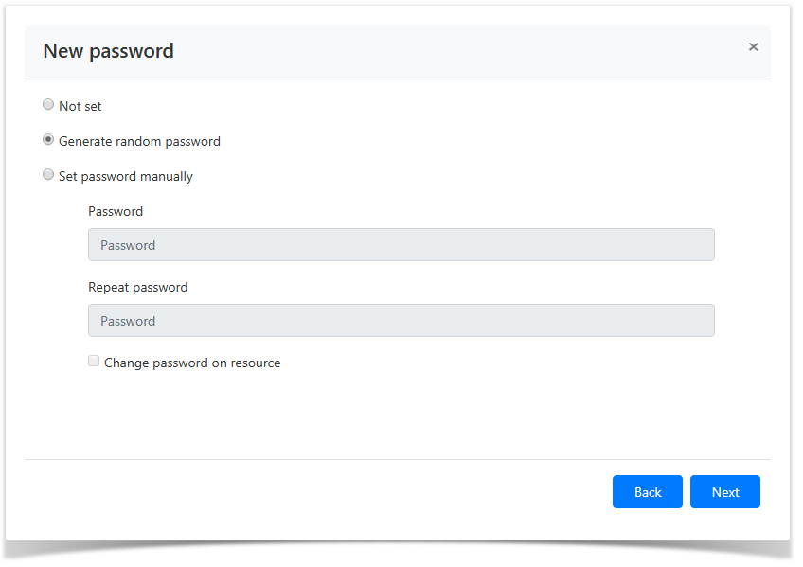
Task: Close the New password dialog
Action: click(753, 47)
